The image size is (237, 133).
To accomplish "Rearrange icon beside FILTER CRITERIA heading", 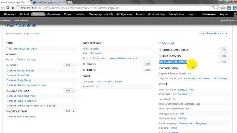I will coord(7,91).
